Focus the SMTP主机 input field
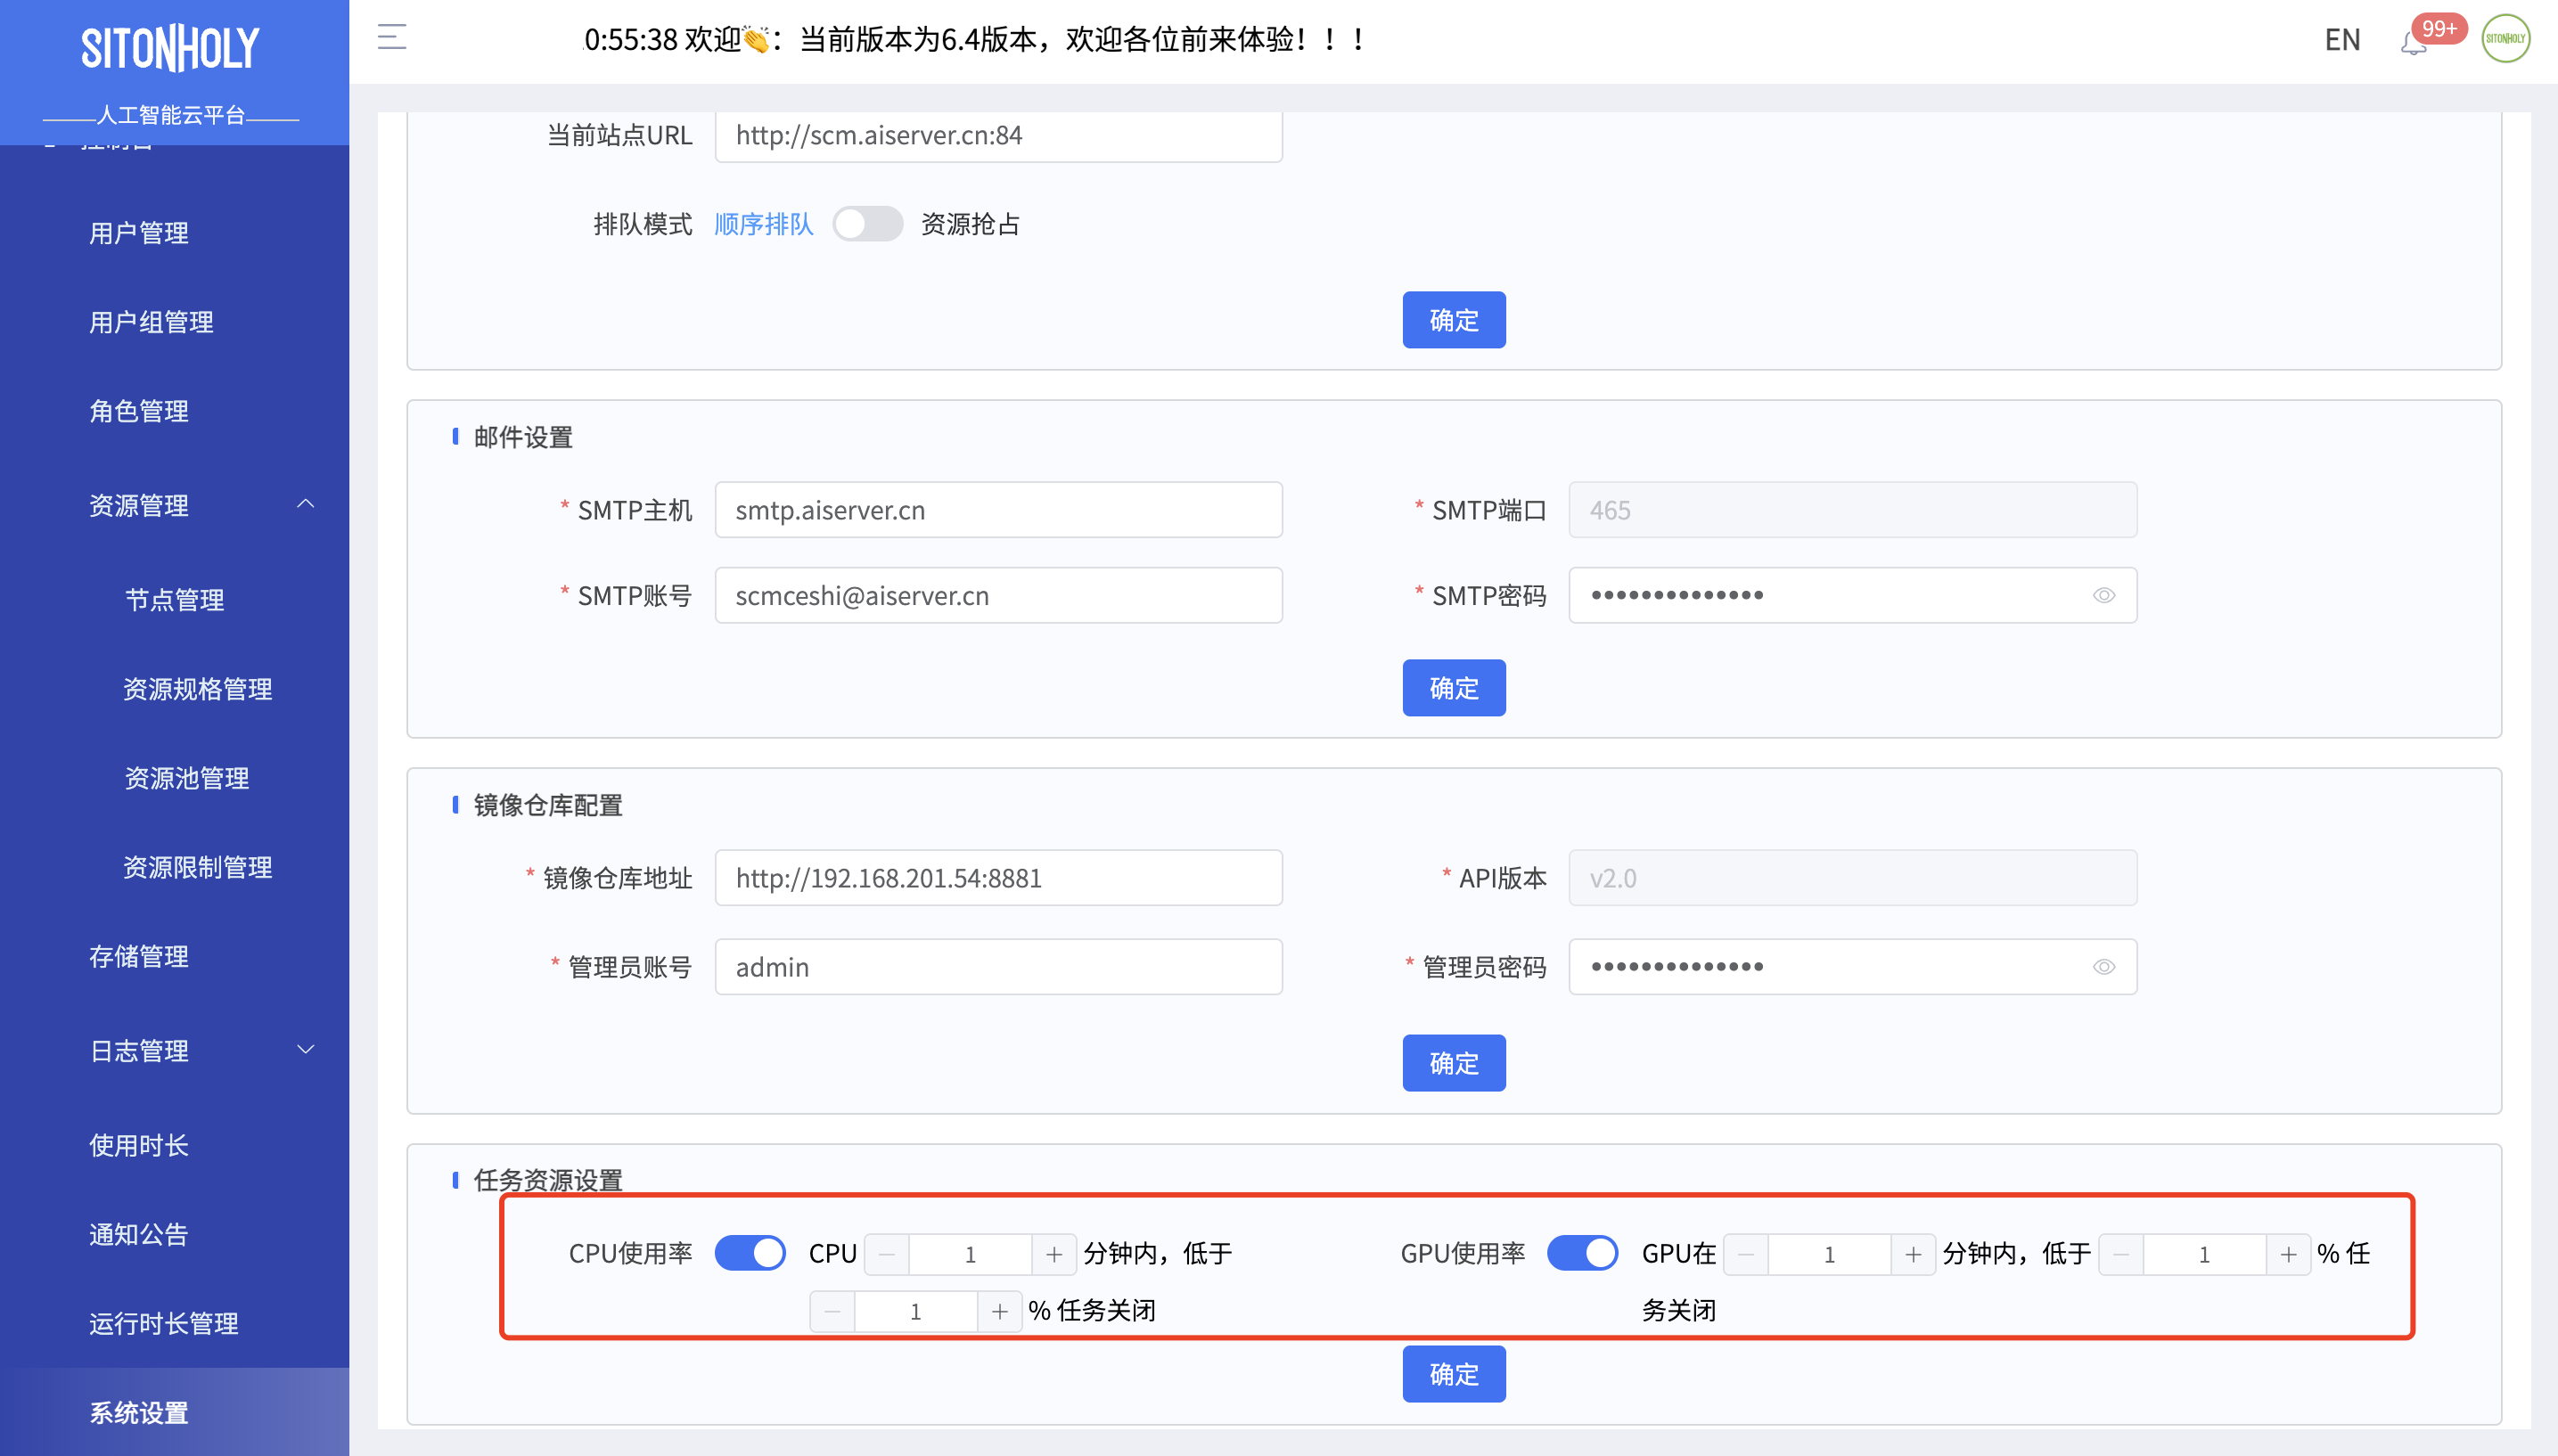 (x=999, y=510)
